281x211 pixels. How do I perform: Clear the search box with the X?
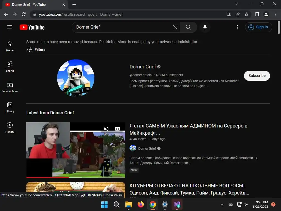[175, 27]
